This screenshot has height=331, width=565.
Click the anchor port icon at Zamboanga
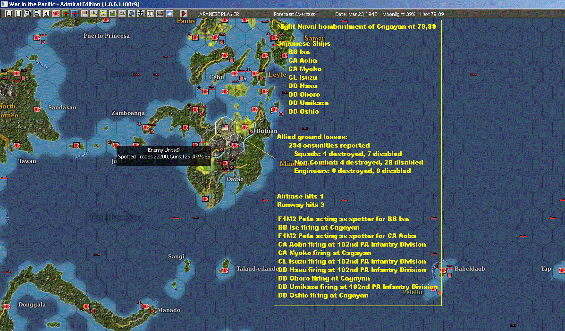coord(139,124)
